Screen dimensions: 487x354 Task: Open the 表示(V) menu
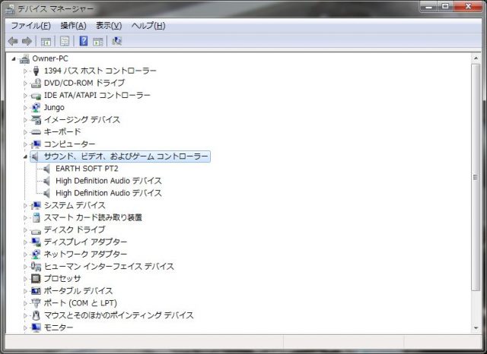pyautogui.click(x=109, y=26)
